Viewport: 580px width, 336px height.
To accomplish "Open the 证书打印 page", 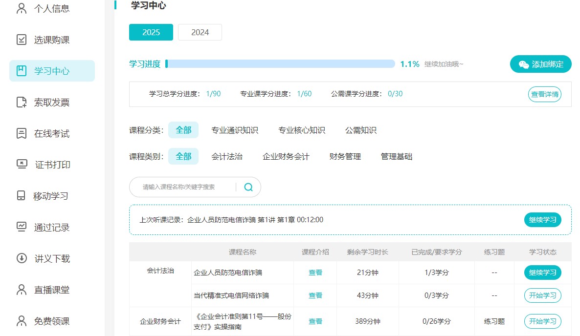I will pos(51,165).
